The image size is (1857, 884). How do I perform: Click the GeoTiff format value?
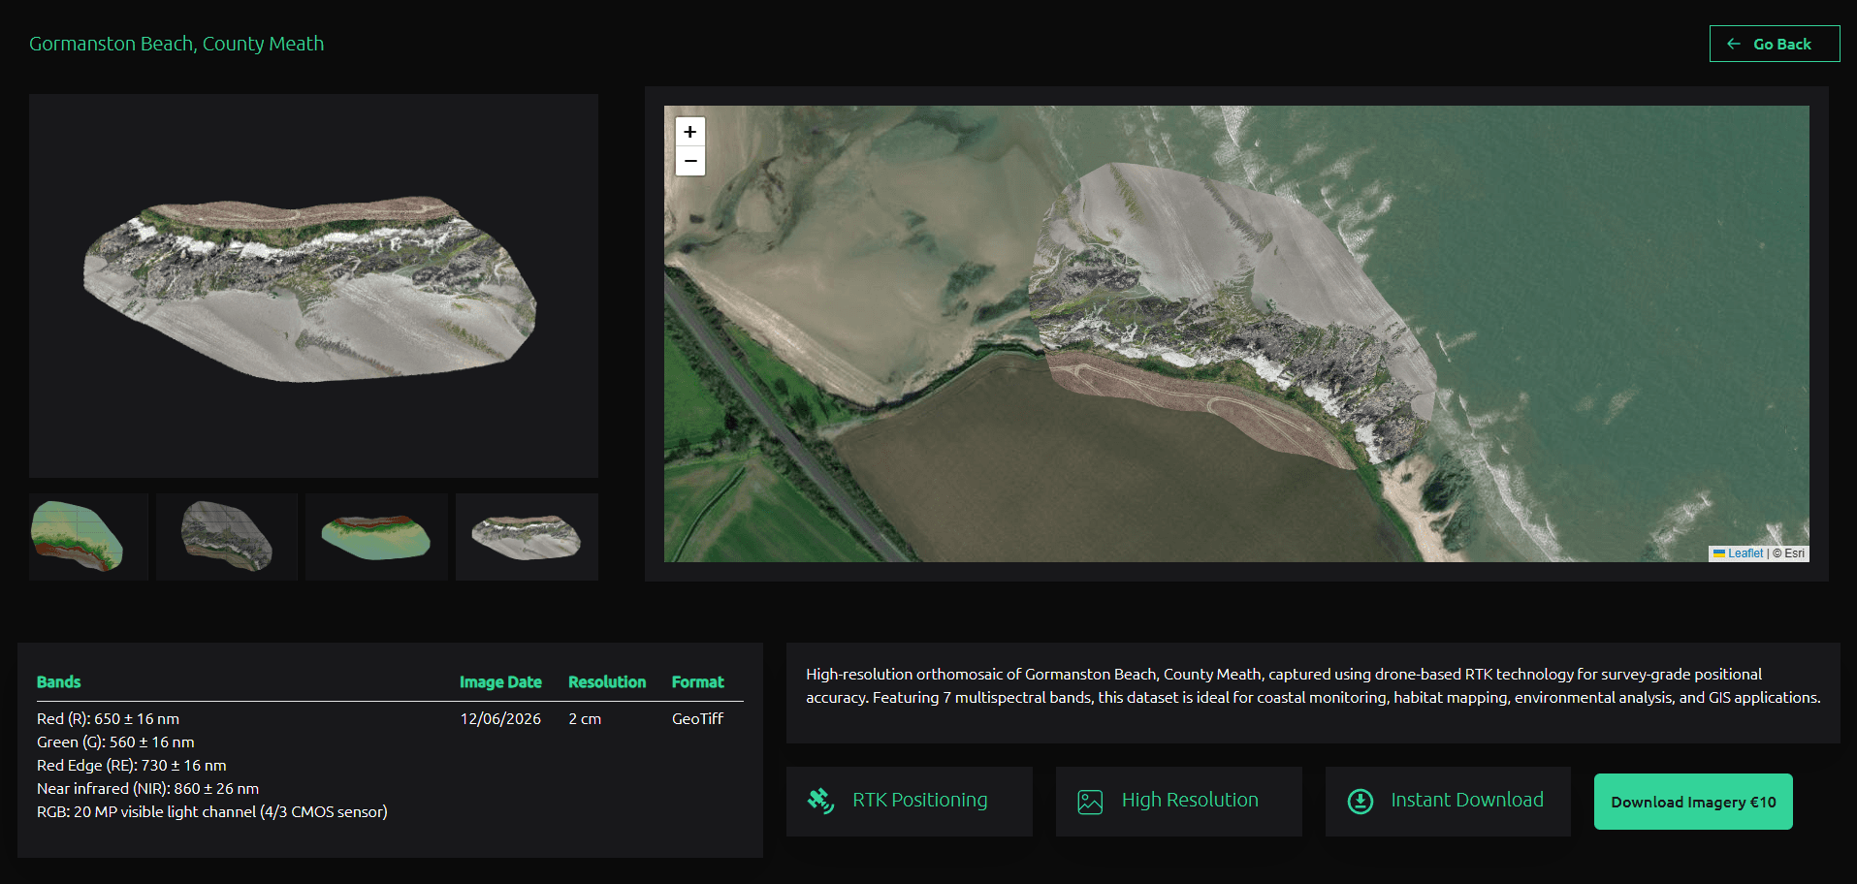(697, 719)
